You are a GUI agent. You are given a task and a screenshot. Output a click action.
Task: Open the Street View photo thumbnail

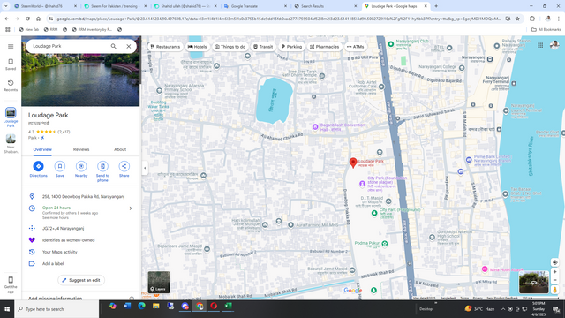coord(533,282)
